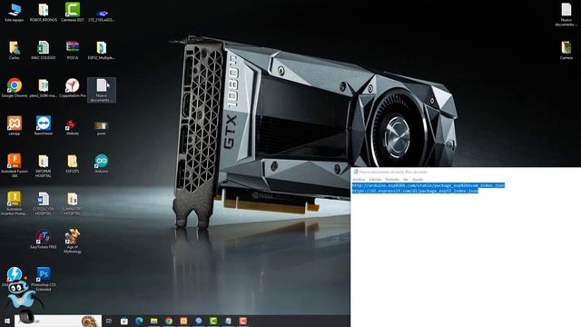Click the Notepad window title bar

466,172
